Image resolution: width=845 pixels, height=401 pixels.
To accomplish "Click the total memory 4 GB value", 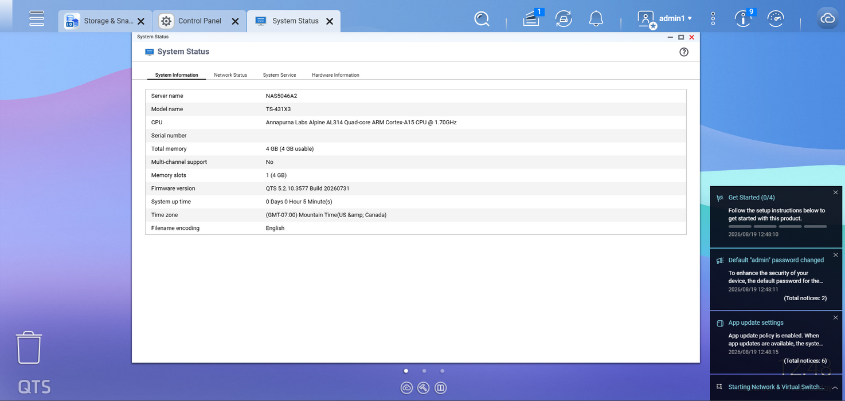I will 290,148.
